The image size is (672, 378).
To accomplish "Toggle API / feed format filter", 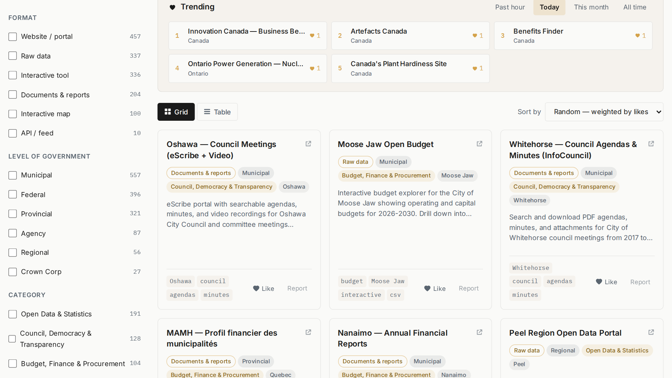I will point(13,133).
